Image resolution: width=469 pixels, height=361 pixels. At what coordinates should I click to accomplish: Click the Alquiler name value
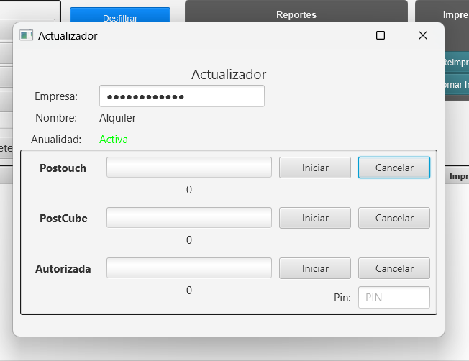(x=117, y=118)
